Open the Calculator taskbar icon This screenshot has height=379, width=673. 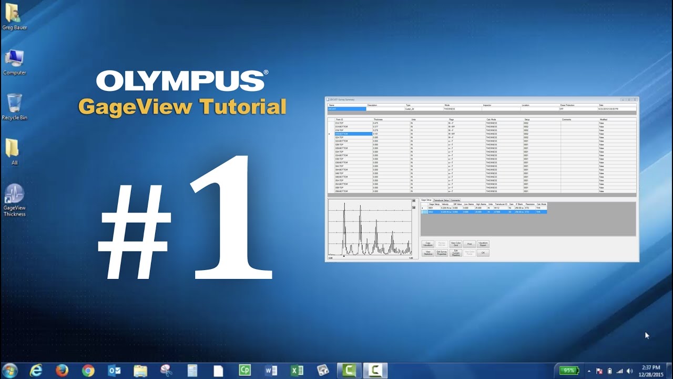[x=192, y=371]
